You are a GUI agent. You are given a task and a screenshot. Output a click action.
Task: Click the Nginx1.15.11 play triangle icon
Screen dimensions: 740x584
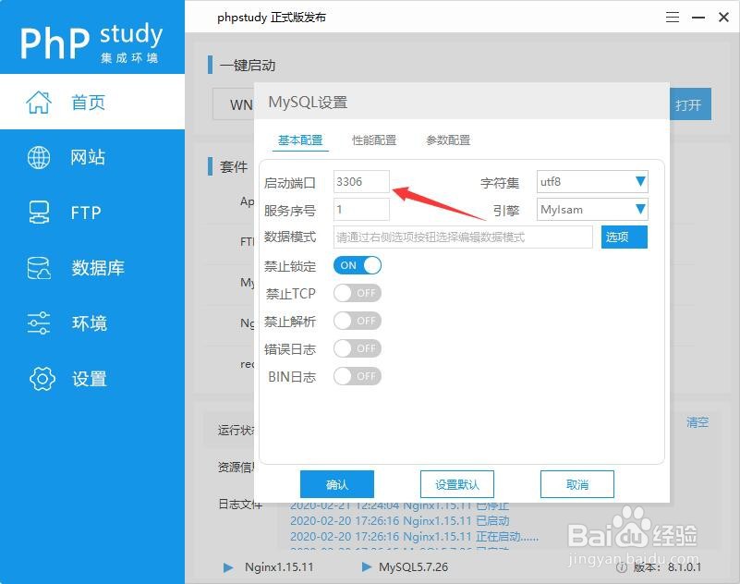click(x=228, y=567)
